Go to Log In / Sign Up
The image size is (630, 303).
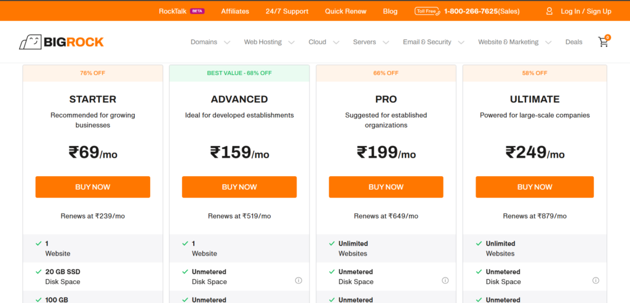[586, 11]
